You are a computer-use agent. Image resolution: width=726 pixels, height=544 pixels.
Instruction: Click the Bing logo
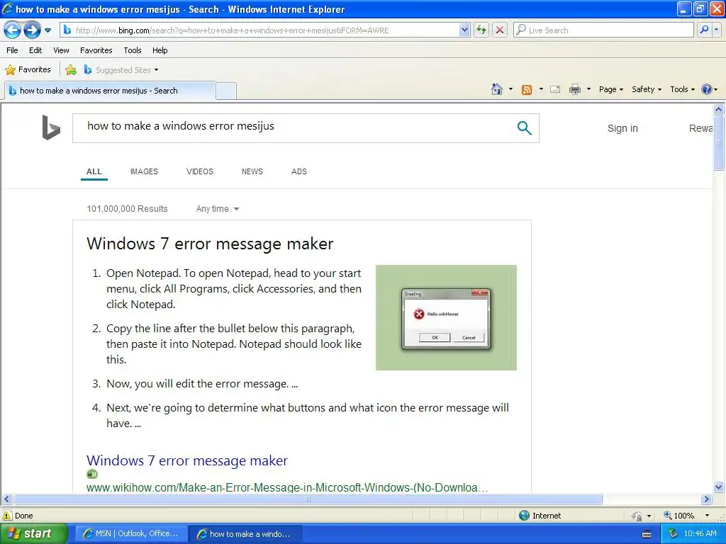tap(51, 127)
